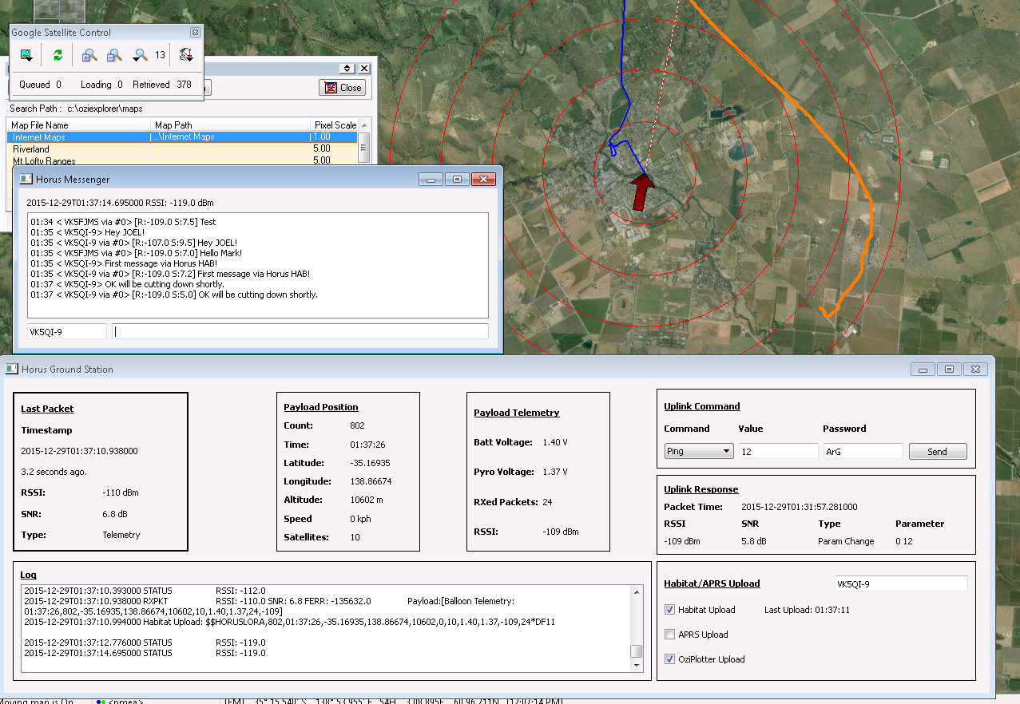This screenshot has height=704, width=1020.
Task: Click the map list scrollbar up arrow
Action: click(364, 125)
